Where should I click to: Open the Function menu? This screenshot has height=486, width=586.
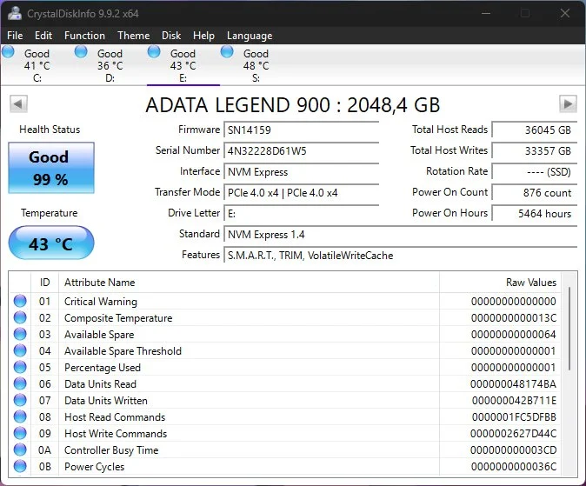tap(84, 36)
